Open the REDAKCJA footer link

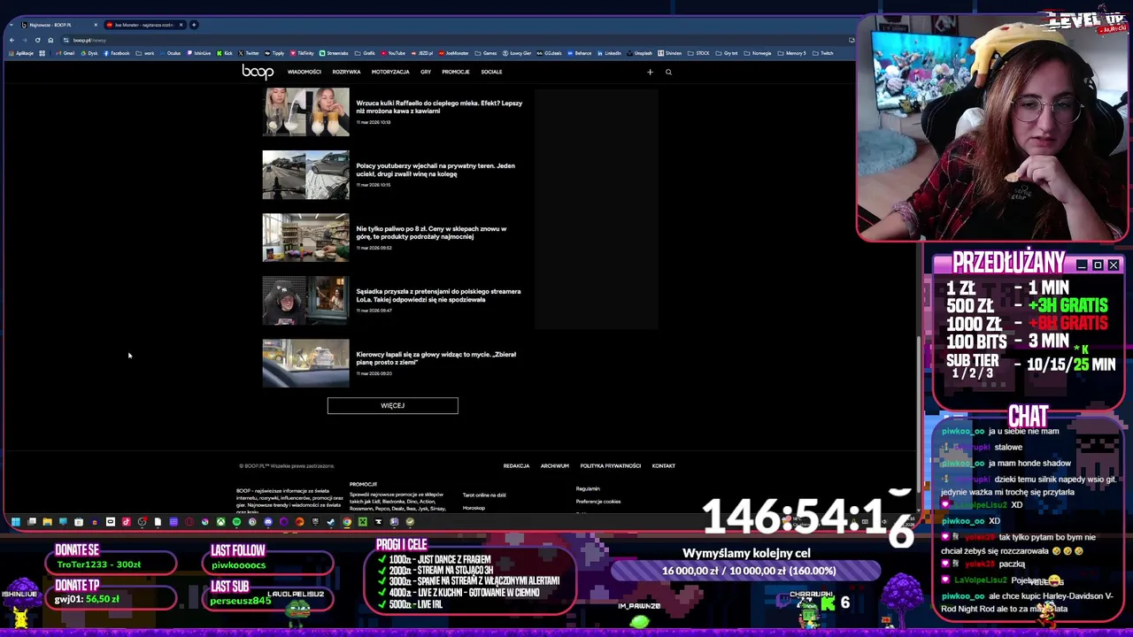[516, 466]
